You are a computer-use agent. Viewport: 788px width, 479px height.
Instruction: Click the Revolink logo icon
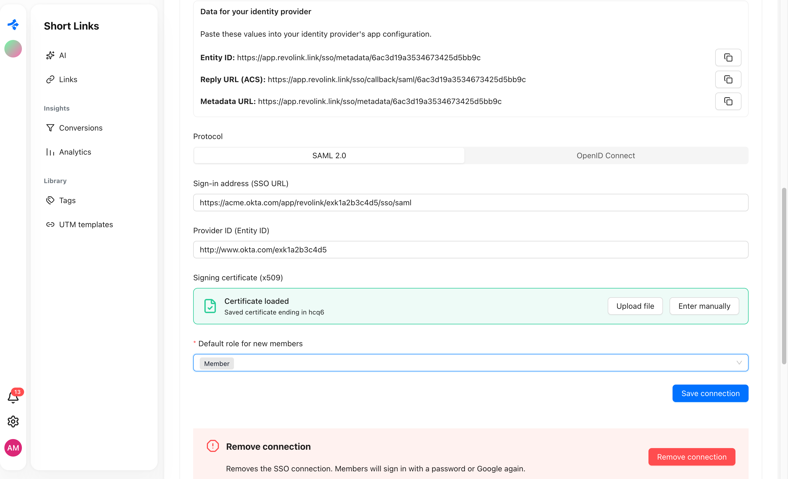[x=13, y=25]
